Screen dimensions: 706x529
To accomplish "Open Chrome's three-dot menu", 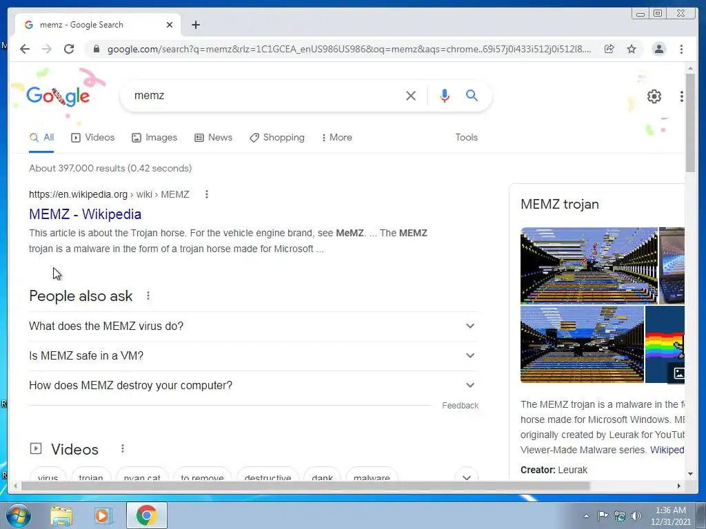I will (681, 49).
